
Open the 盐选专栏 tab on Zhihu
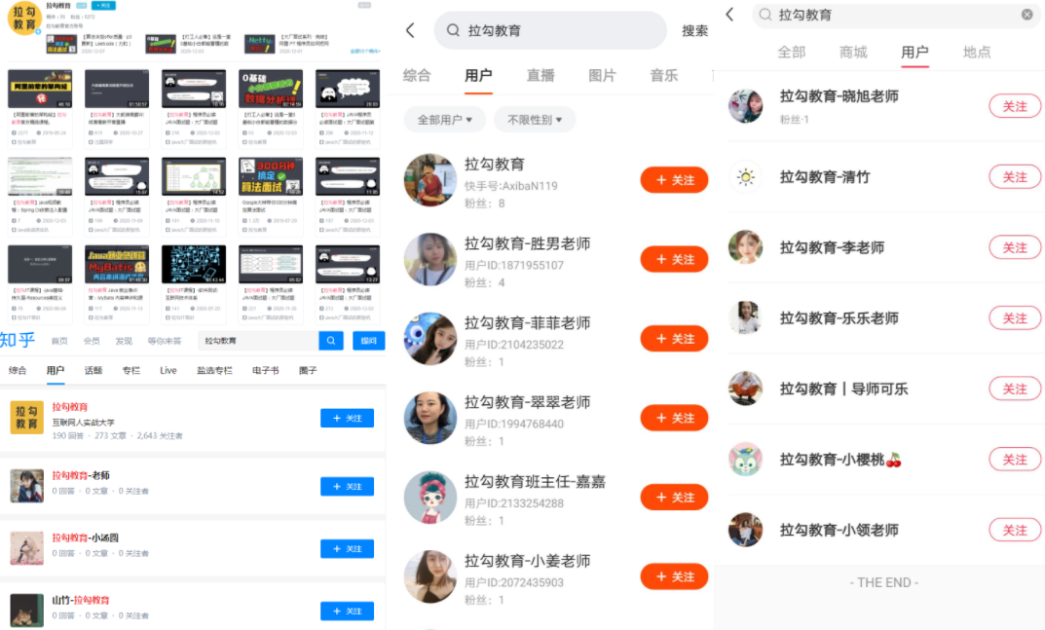(212, 370)
